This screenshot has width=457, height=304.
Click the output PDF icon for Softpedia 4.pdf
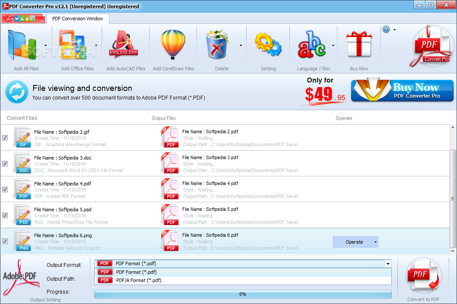point(170,189)
